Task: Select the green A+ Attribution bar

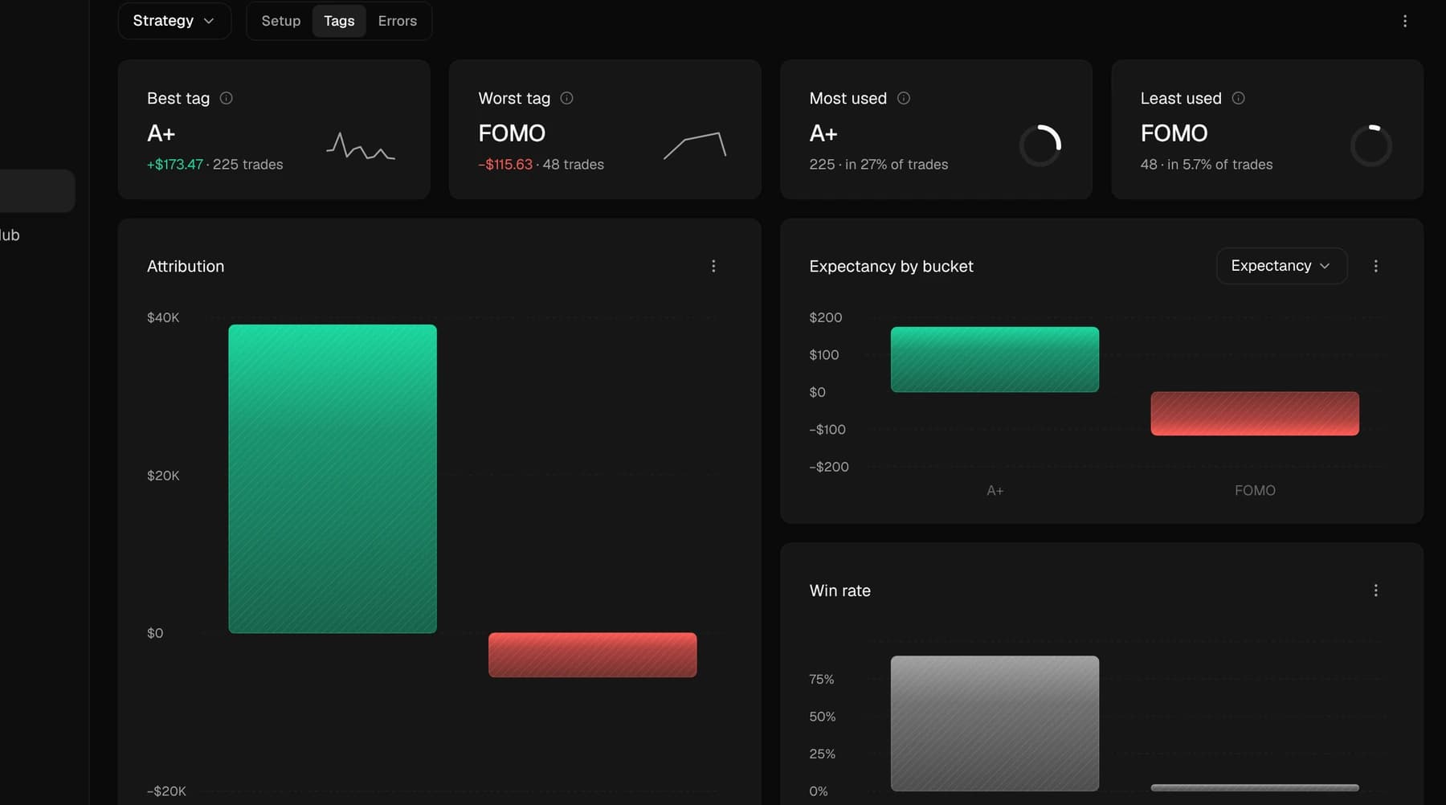Action: coord(333,479)
